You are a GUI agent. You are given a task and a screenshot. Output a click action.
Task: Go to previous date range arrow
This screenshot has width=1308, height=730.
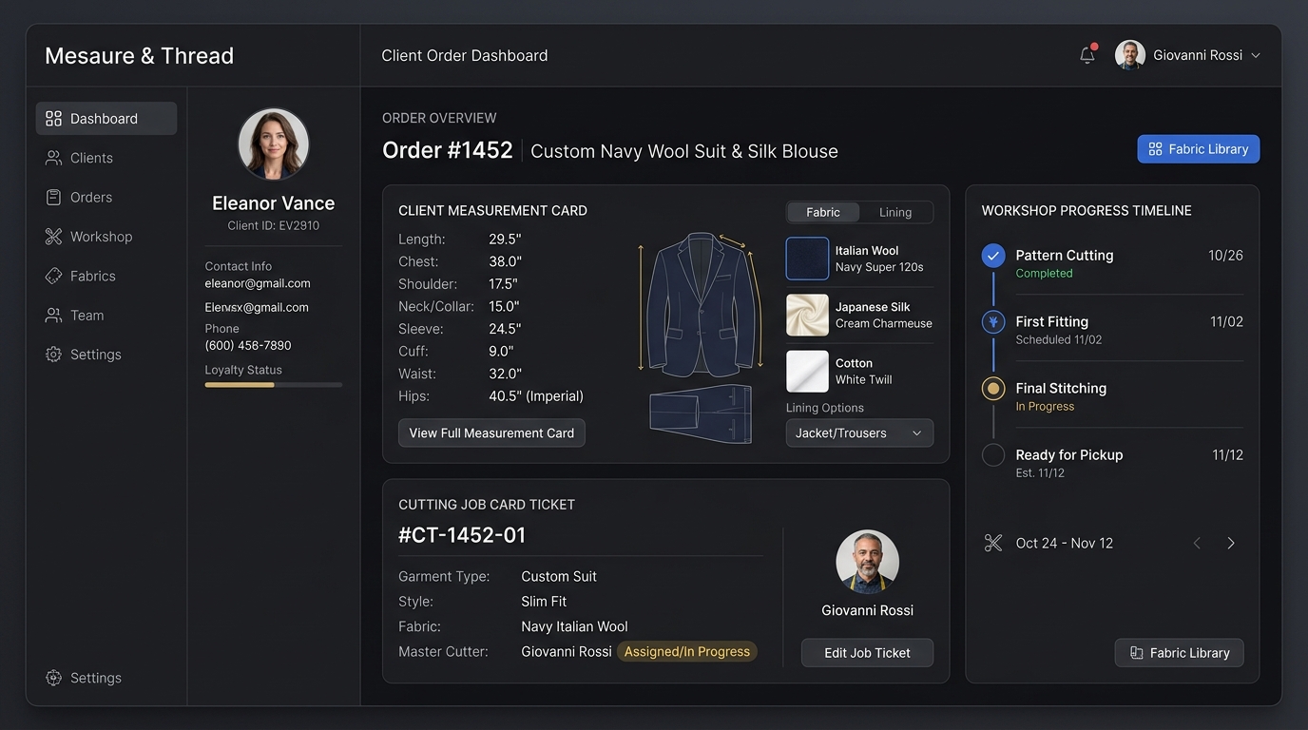coord(1197,544)
